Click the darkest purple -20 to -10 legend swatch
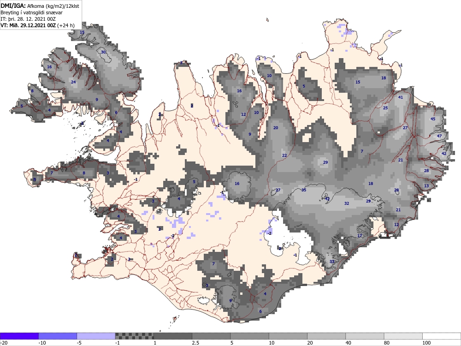This screenshot has width=461, height=346. coord(19,336)
